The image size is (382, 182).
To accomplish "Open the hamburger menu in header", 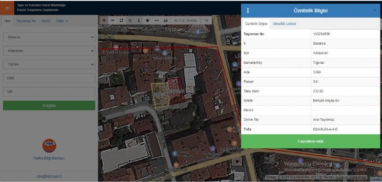I will (7, 8).
